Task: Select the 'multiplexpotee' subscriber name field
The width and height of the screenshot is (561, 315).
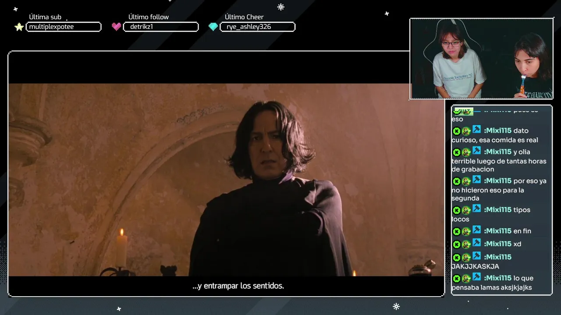Action: pos(64,27)
